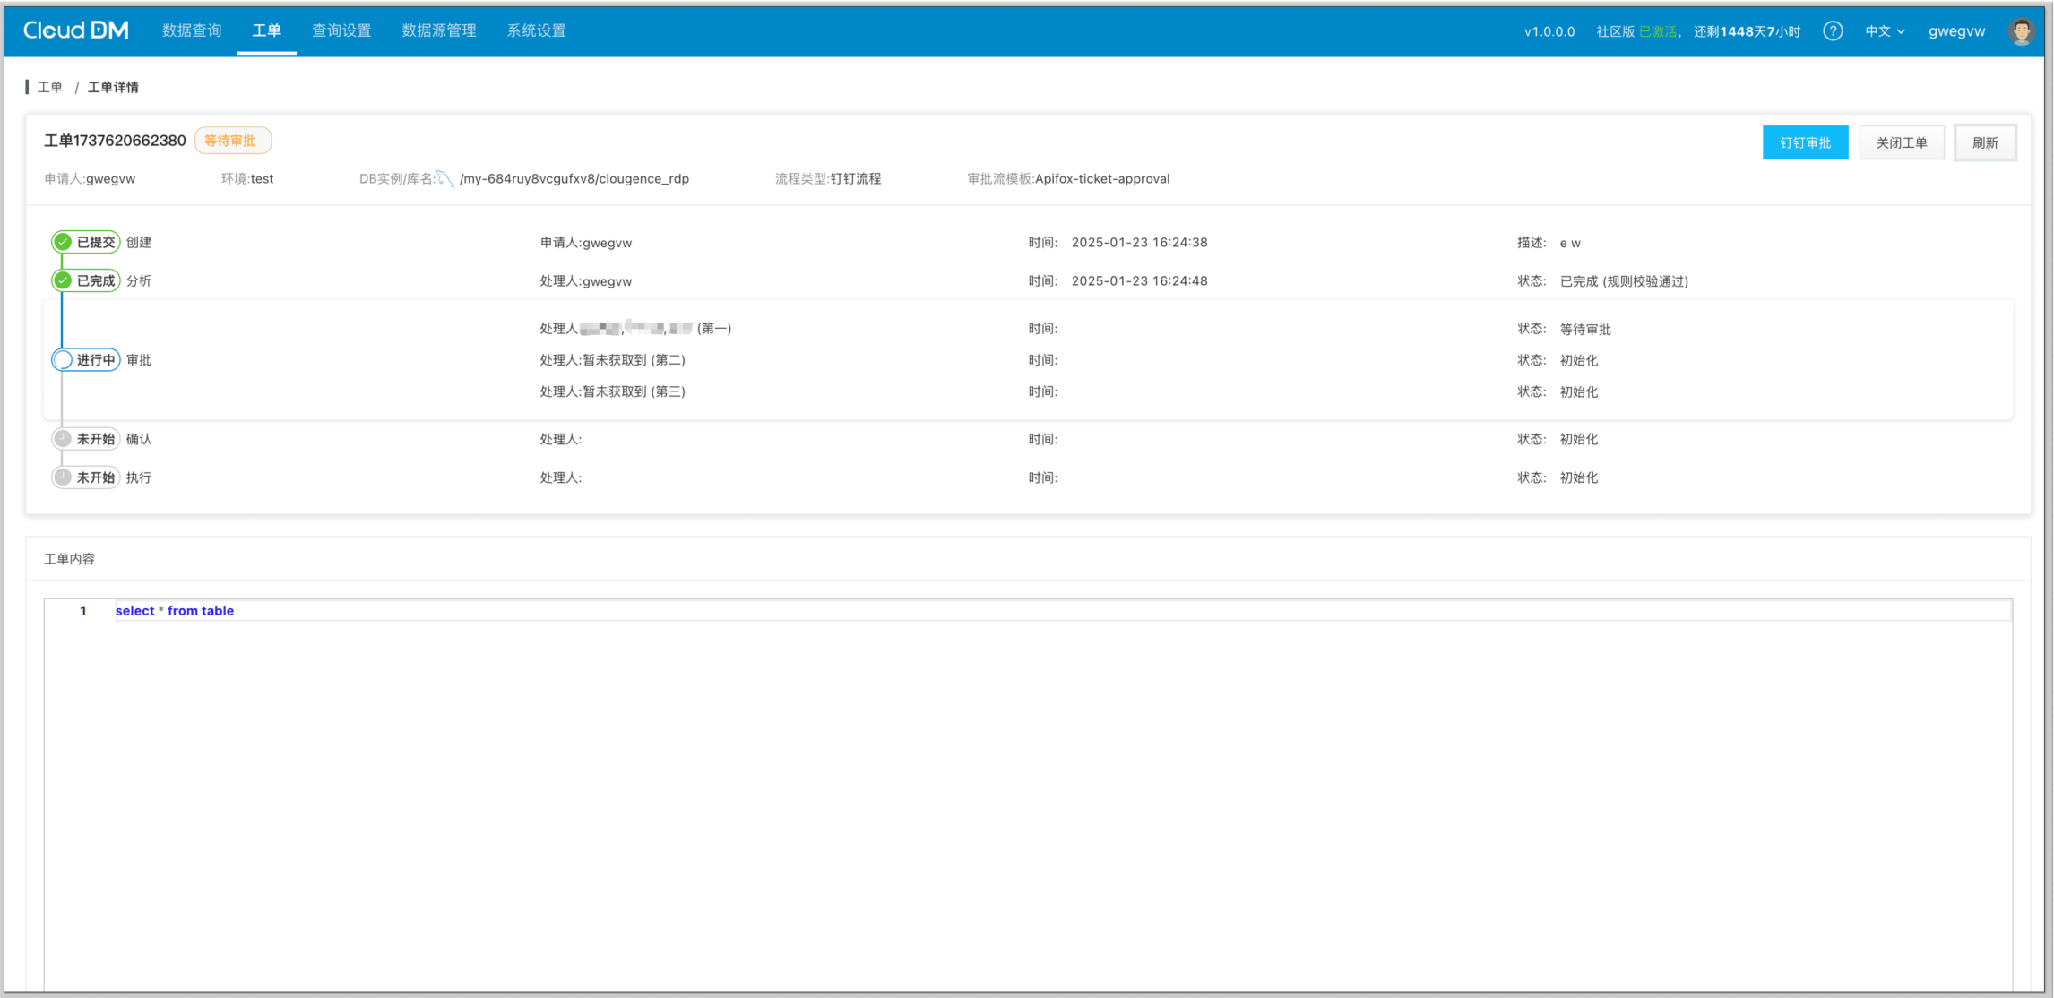Open the 中文 language dropdown

point(1885,31)
